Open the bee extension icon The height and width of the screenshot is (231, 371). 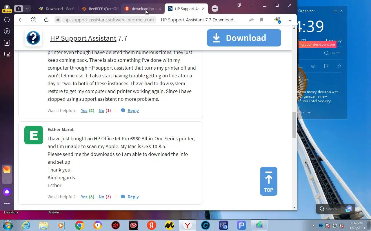[278, 20]
